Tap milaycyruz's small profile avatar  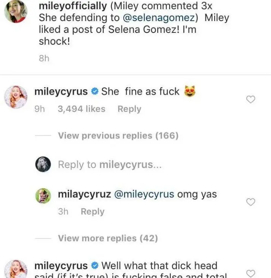coord(43,196)
